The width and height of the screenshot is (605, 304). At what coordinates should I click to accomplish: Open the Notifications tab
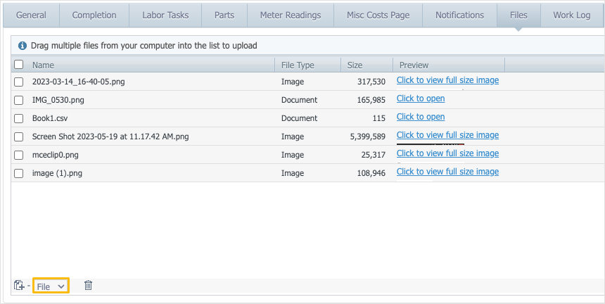pyautogui.click(x=459, y=15)
